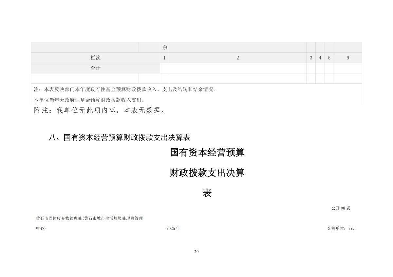Click the centered title line 国有资本经营预算
Image resolution: width=393 pixels, height=277 pixels.
[x=207, y=153]
